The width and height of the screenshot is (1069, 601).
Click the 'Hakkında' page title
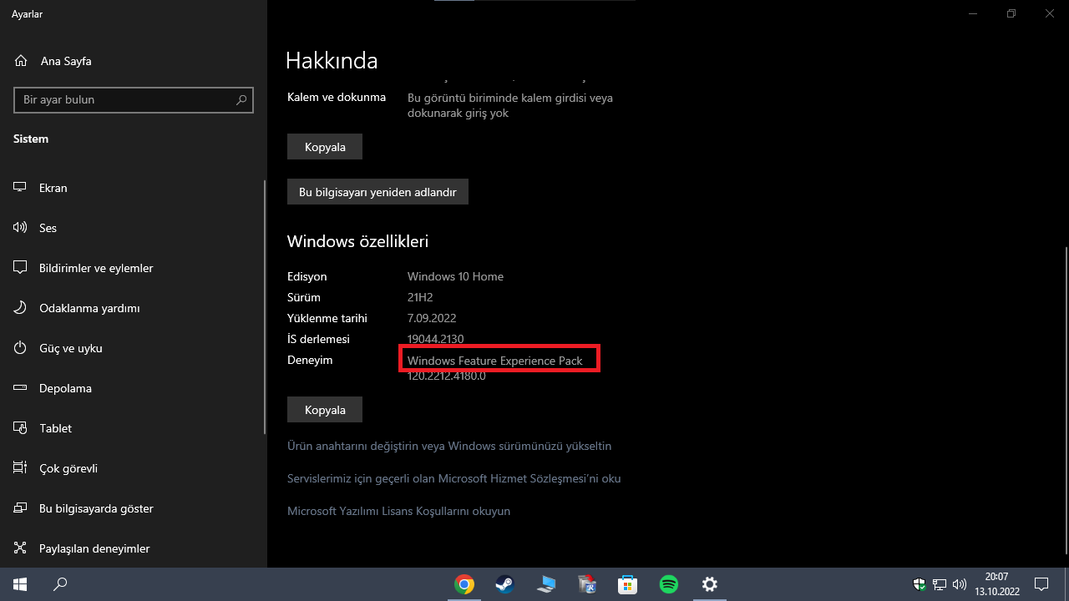point(332,61)
